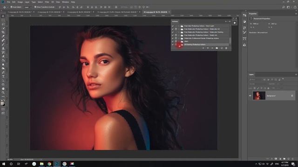Select the Eraser tool
The width and height of the screenshot is (298, 167).
click(3, 57)
